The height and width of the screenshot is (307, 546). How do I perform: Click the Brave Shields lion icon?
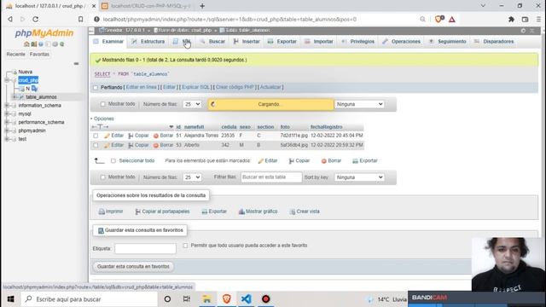coord(439,19)
